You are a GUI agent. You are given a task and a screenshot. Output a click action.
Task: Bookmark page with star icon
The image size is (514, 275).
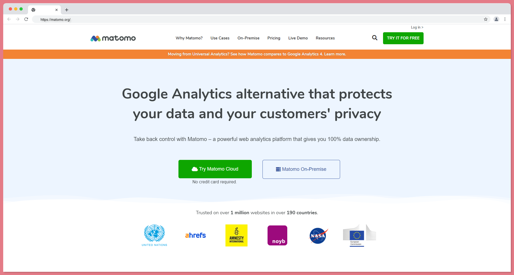click(486, 19)
